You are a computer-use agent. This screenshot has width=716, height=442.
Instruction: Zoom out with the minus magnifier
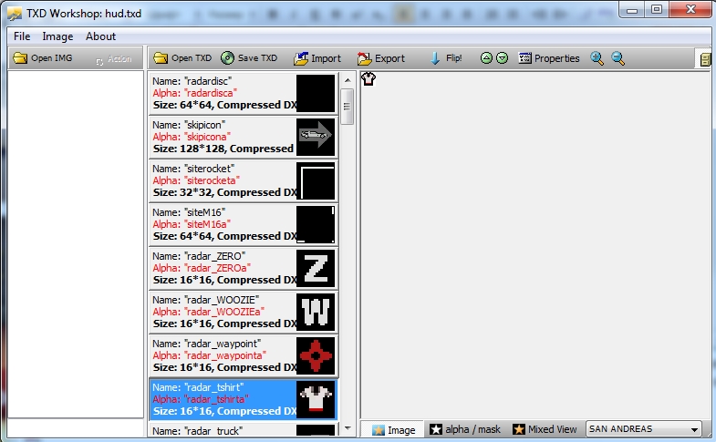(618, 58)
